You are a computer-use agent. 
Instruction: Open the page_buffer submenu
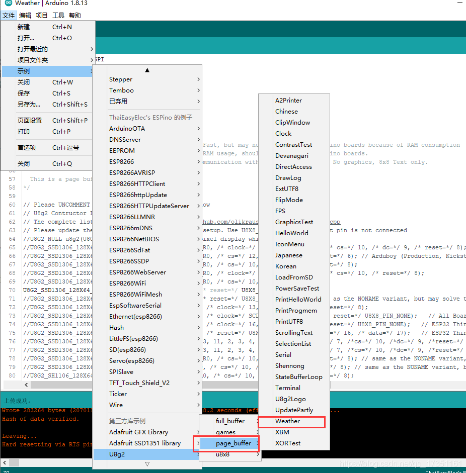point(230,443)
